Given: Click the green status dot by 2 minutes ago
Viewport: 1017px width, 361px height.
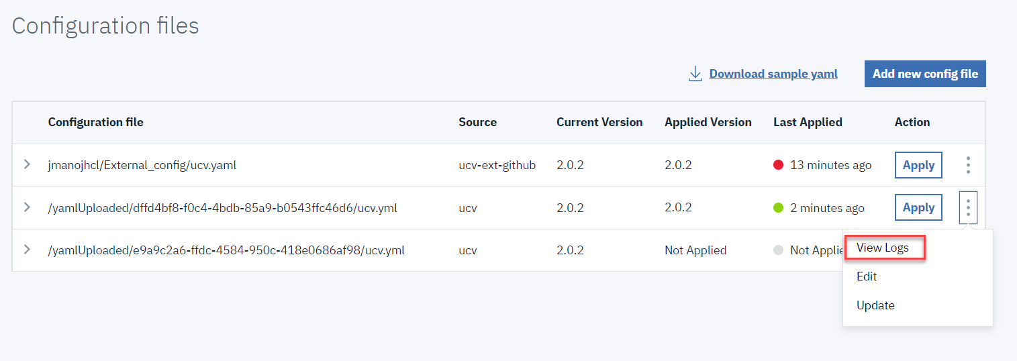Looking at the screenshot, I should pos(779,208).
